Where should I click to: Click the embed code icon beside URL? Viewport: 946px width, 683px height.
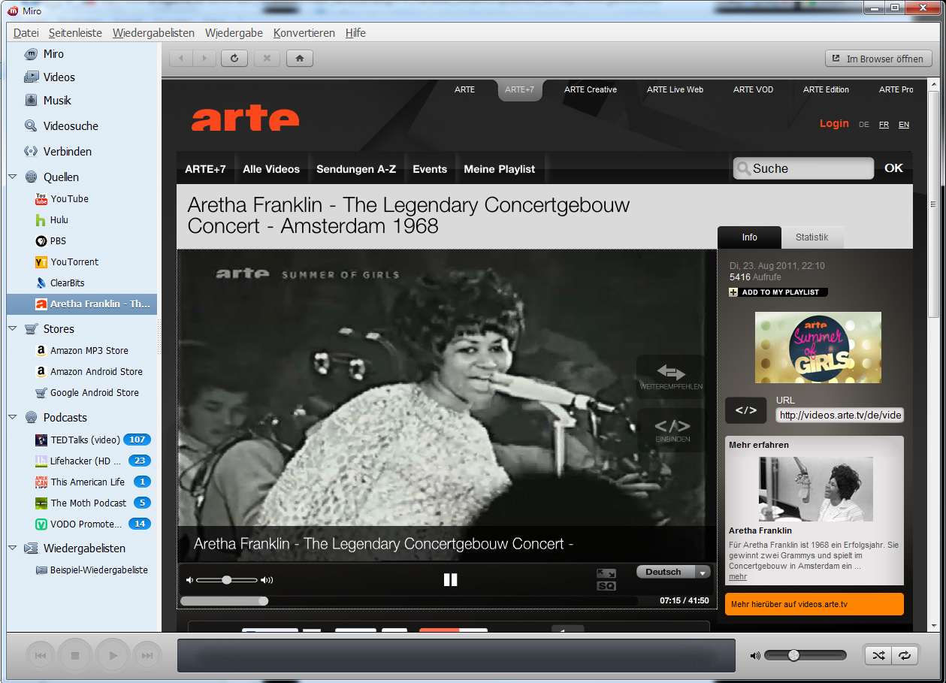[746, 410]
